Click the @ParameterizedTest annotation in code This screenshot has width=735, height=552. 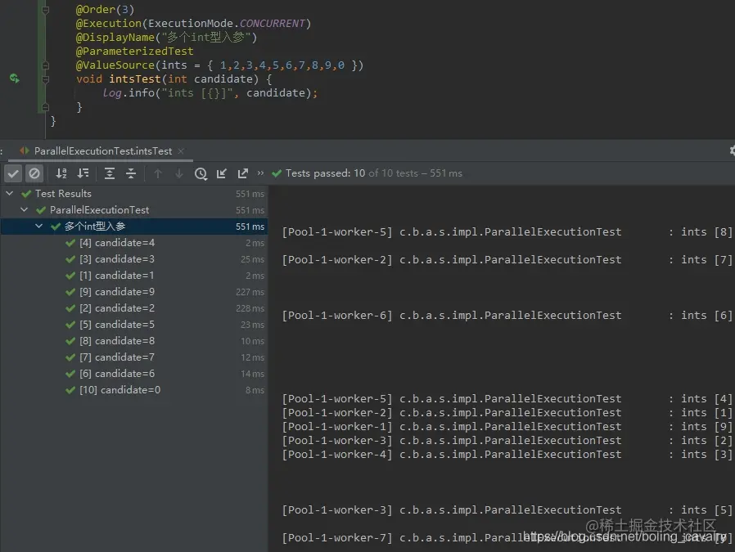coord(134,51)
